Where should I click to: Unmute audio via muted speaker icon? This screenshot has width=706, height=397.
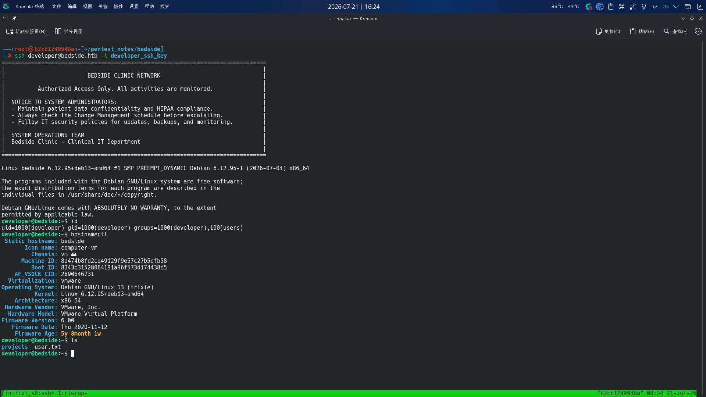[x=666, y=7]
